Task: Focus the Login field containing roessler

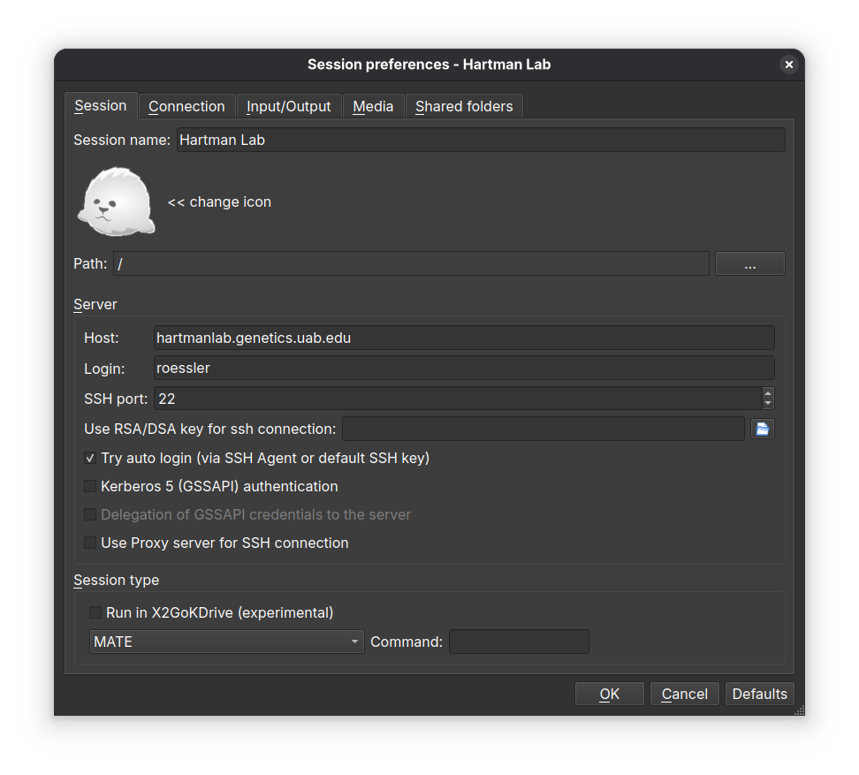Action: pyautogui.click(x=463, y=368)
